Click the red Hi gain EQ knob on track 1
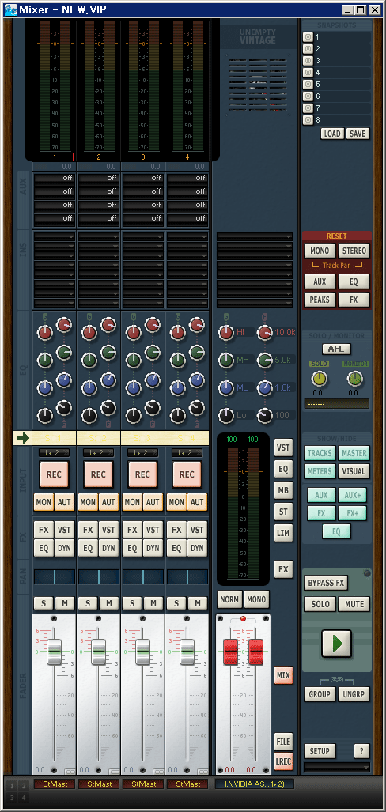 coord(45,332)
